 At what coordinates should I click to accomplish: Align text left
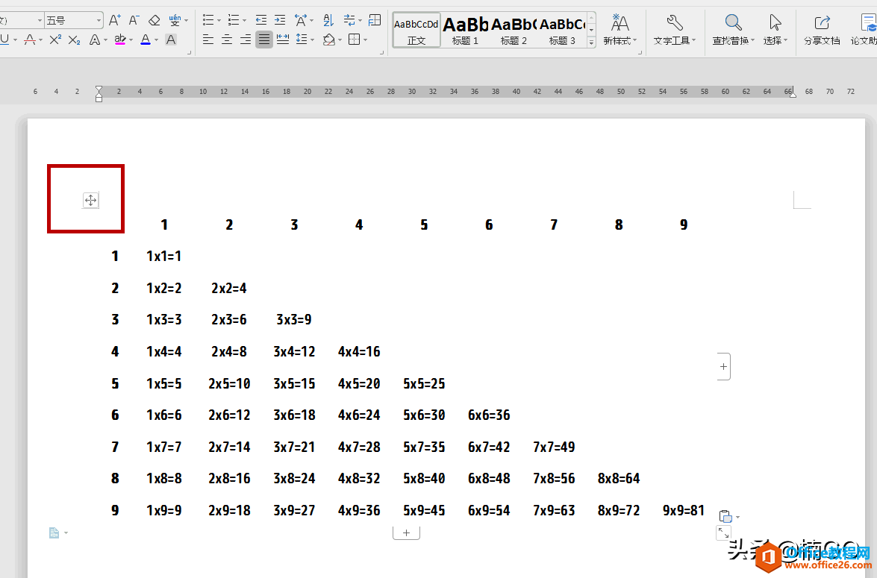click(x=208, y=40)
